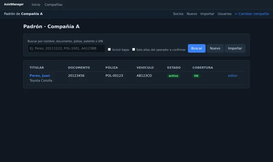Viewport: 273px width, 162px height.
Task: Click the DOCUMENTO column header
Action: [x=79, y=68]
